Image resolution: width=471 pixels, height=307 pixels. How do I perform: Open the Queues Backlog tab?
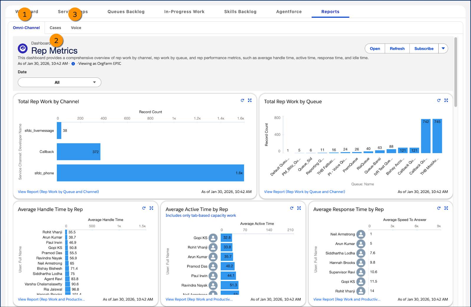[126, 11]
